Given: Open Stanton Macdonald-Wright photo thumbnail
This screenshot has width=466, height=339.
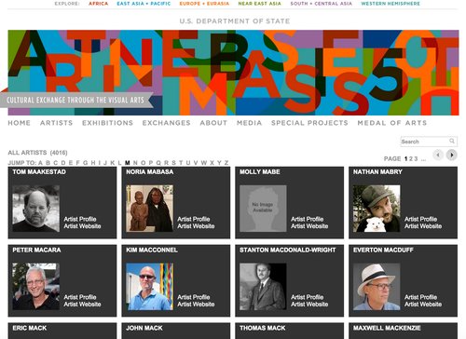Looking at the screenshot, I should [x=263, y=287].
